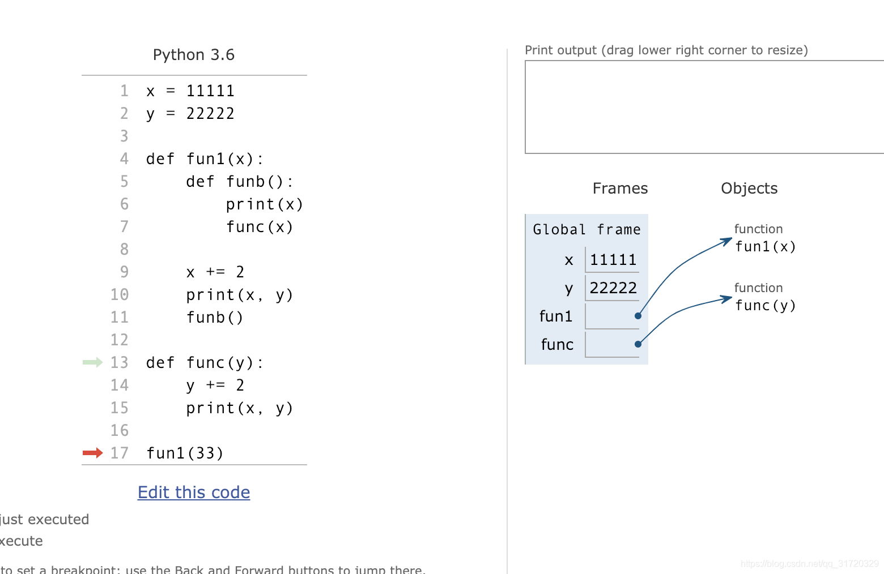This screenshot has height=574, width=884.
Task: Set a breakpoint on line 9
Action: (x=124, y=272)
